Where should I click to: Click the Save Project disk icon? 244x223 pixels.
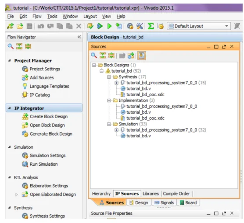click(x=29, y=26)
